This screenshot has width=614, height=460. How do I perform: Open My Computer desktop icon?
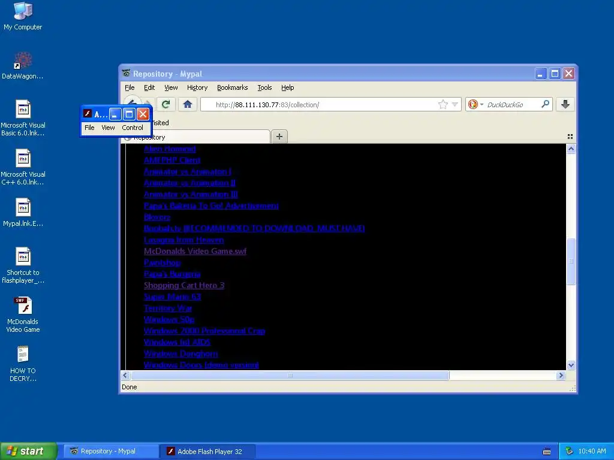click(23, 16)
